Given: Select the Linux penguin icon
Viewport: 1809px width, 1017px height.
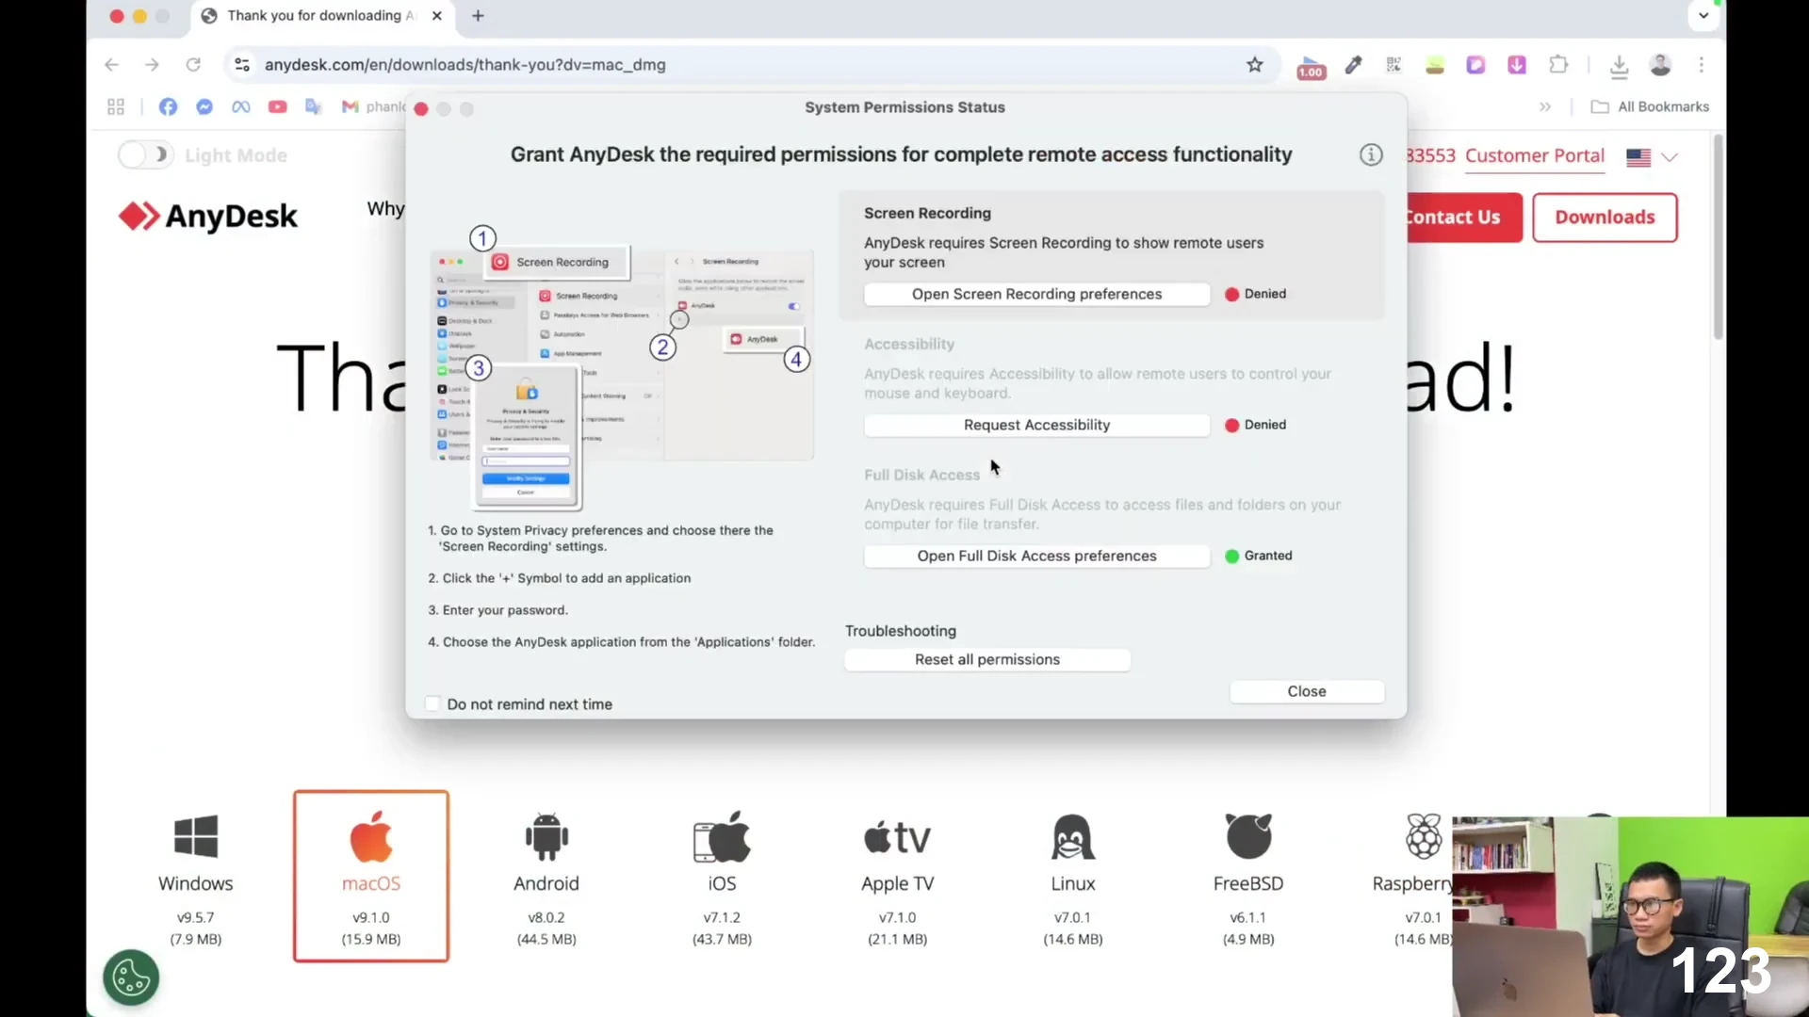Looking at the screenshot, I should click(x=1072, y=837).
